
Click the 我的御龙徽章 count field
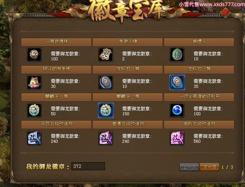[x=88, y=166]
